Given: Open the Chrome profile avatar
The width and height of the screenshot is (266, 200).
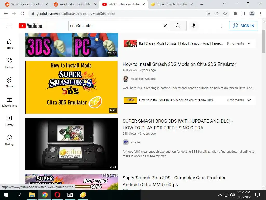Looking at the screenshot, I should pos(252,14).
